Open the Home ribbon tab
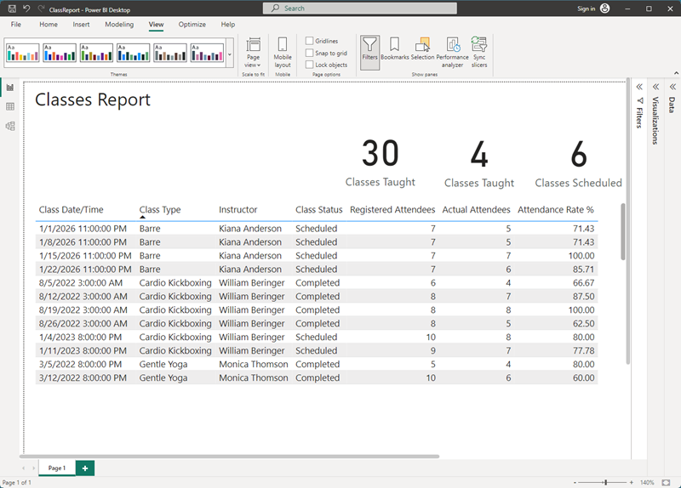The image size is (681, 488). coord(49,25)
